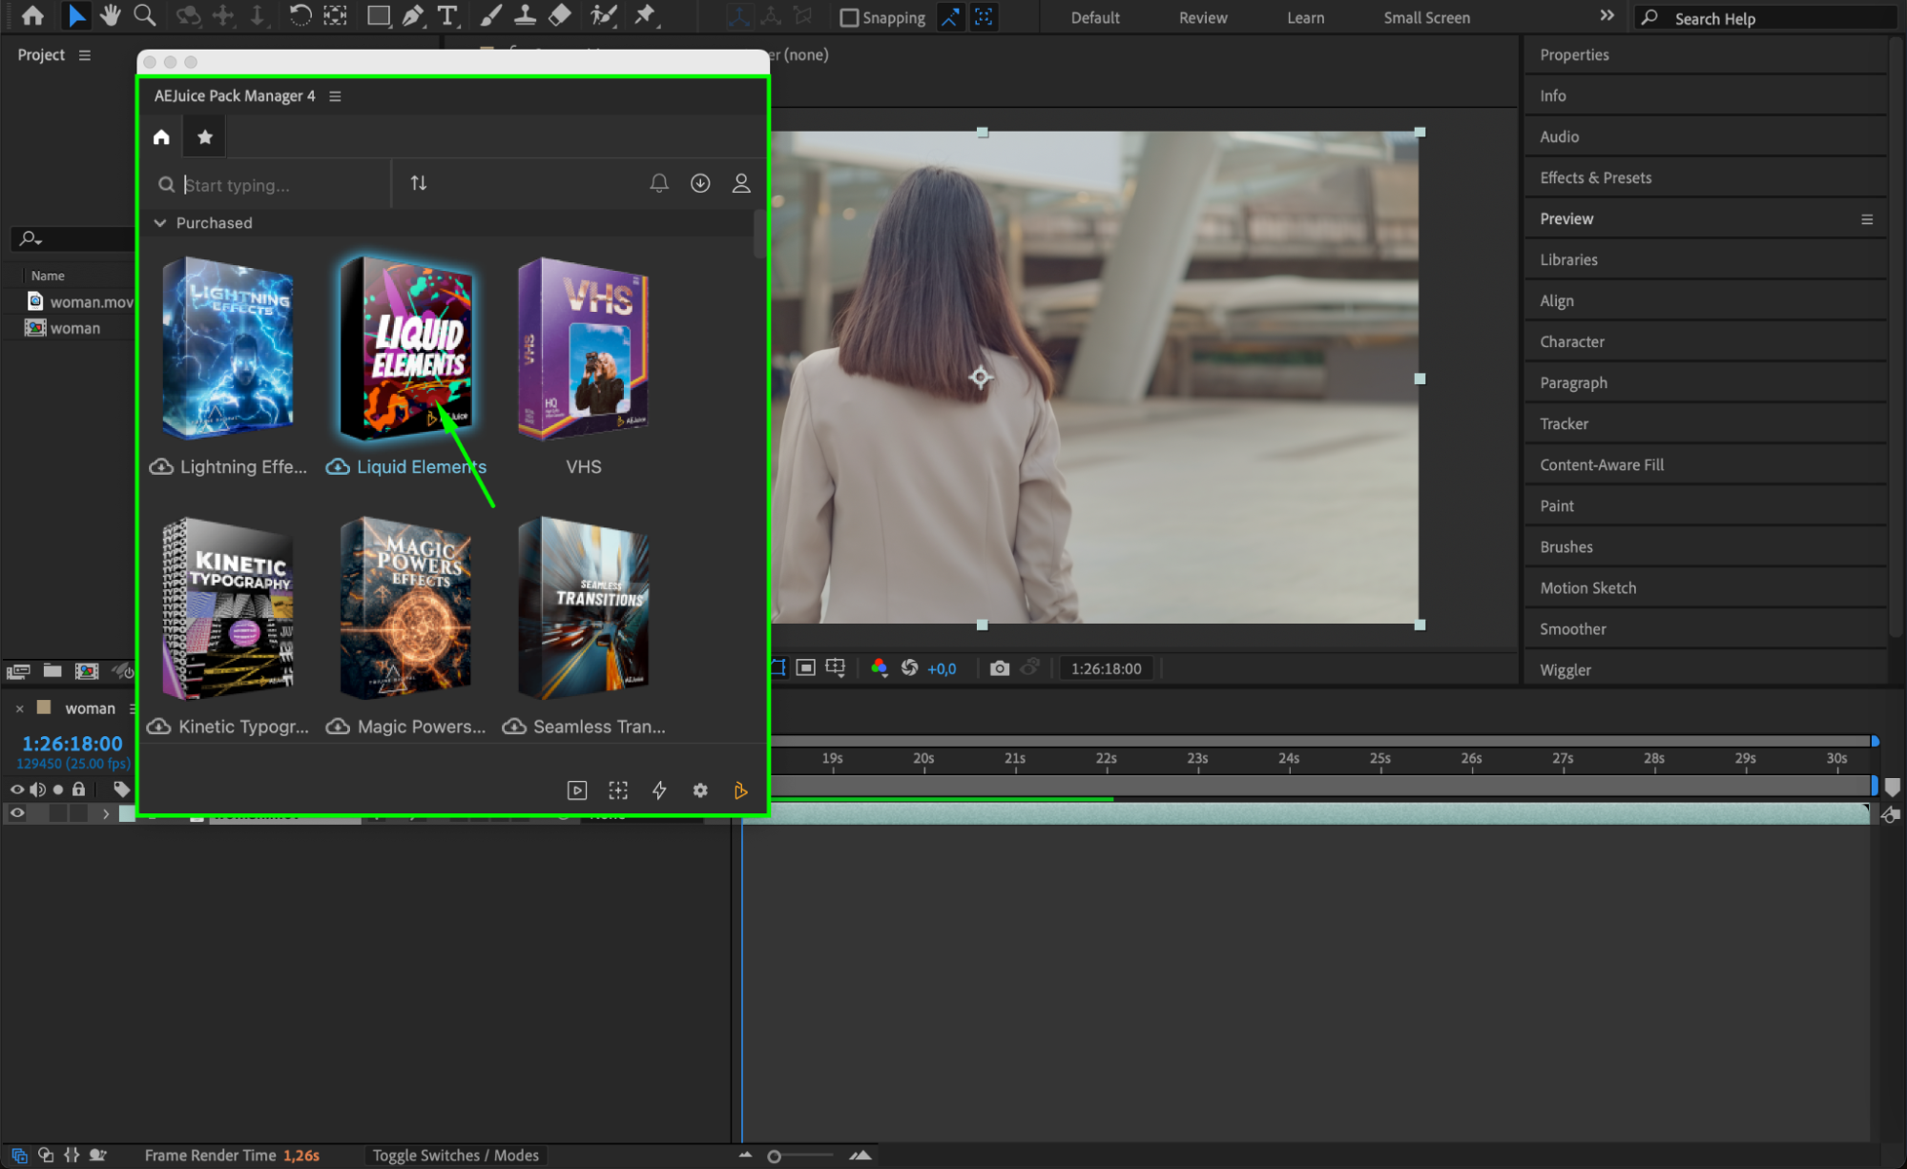Select the Type tool
The width and height of the screenshot is (1907, 1169).
tap(446, 15)
